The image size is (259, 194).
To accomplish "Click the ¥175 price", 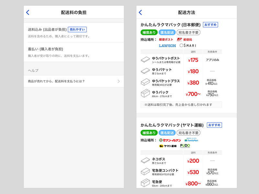I will coord(193,60).
